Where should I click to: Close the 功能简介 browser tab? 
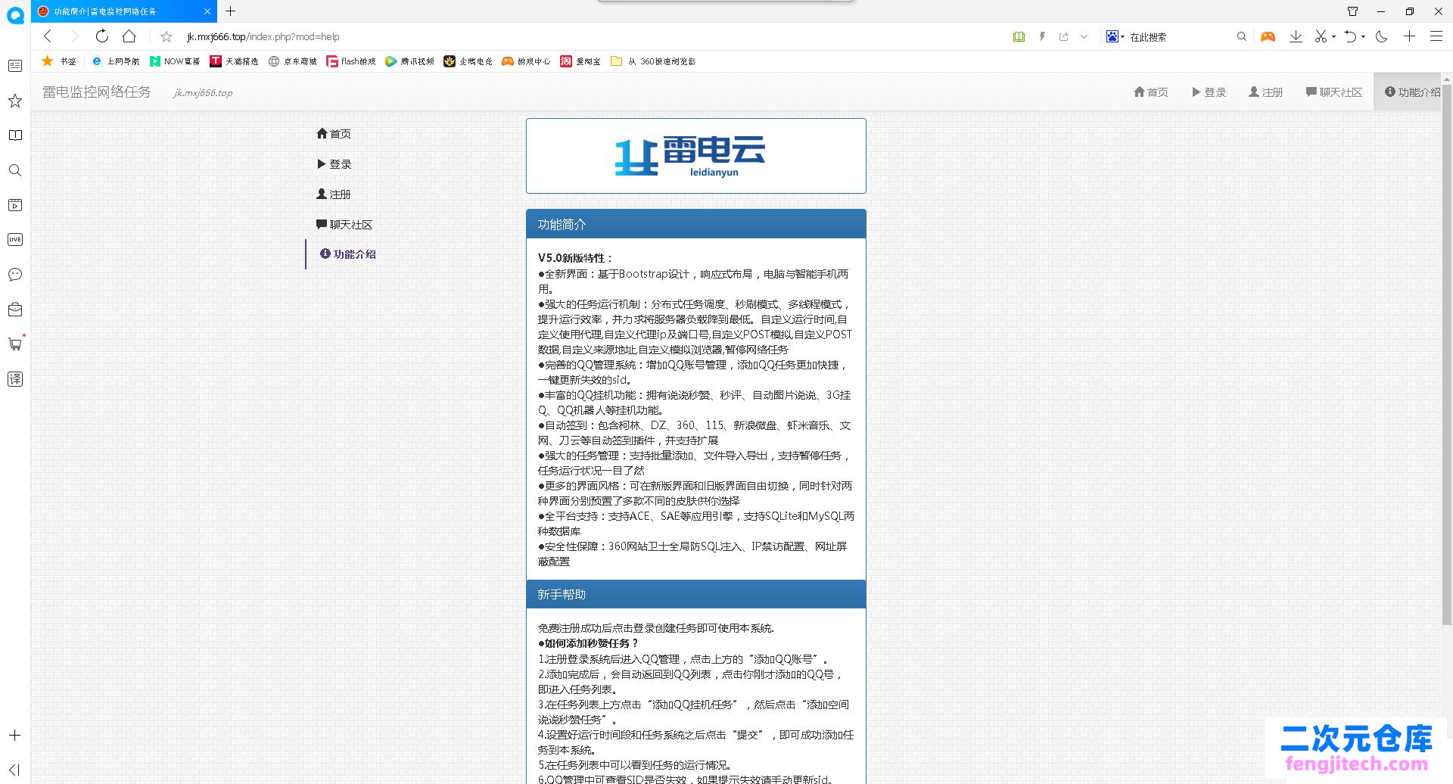207,11
